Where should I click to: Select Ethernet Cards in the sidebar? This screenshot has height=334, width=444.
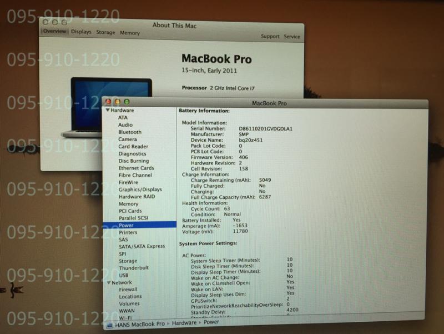click(x=136, y=168)
